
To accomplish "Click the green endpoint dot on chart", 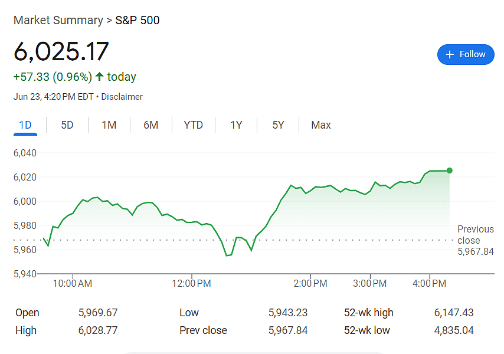I will click(449, 171).
